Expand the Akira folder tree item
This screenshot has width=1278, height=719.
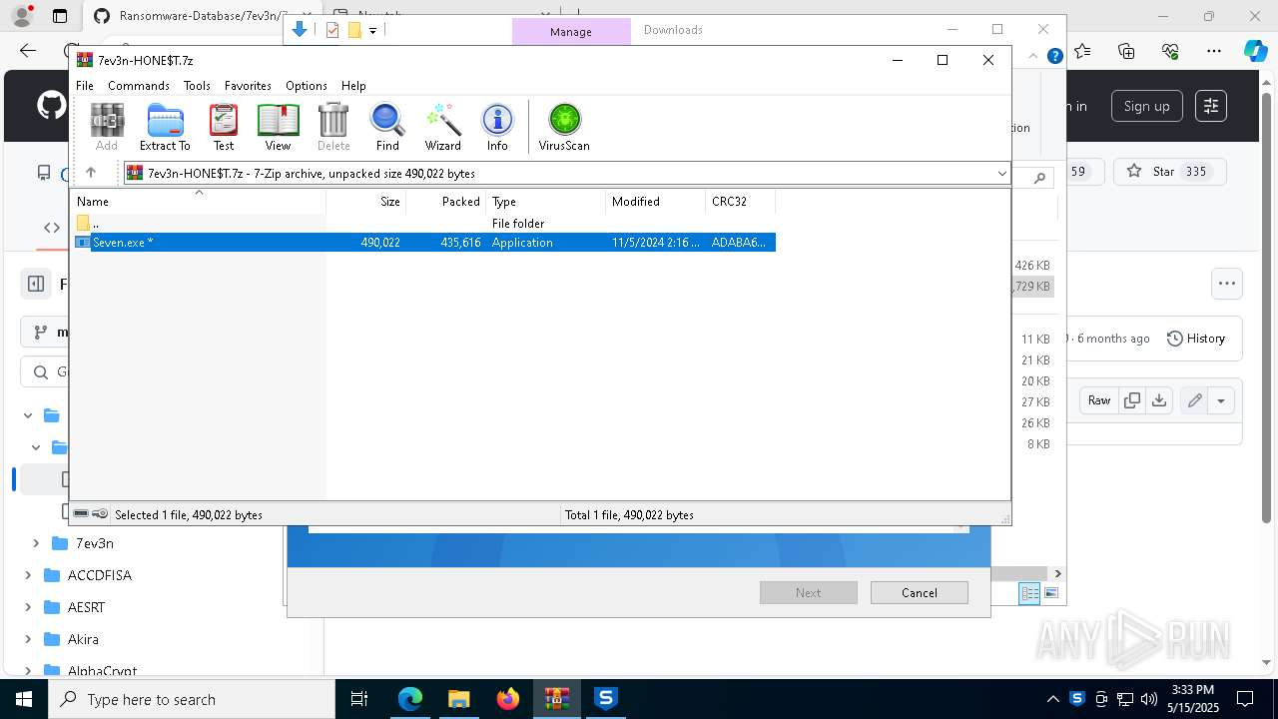pyautogui.click(x=28, y=639)
